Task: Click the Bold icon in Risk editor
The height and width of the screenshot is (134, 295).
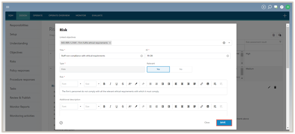Action: pyautogui.click(x=104, y=84)
